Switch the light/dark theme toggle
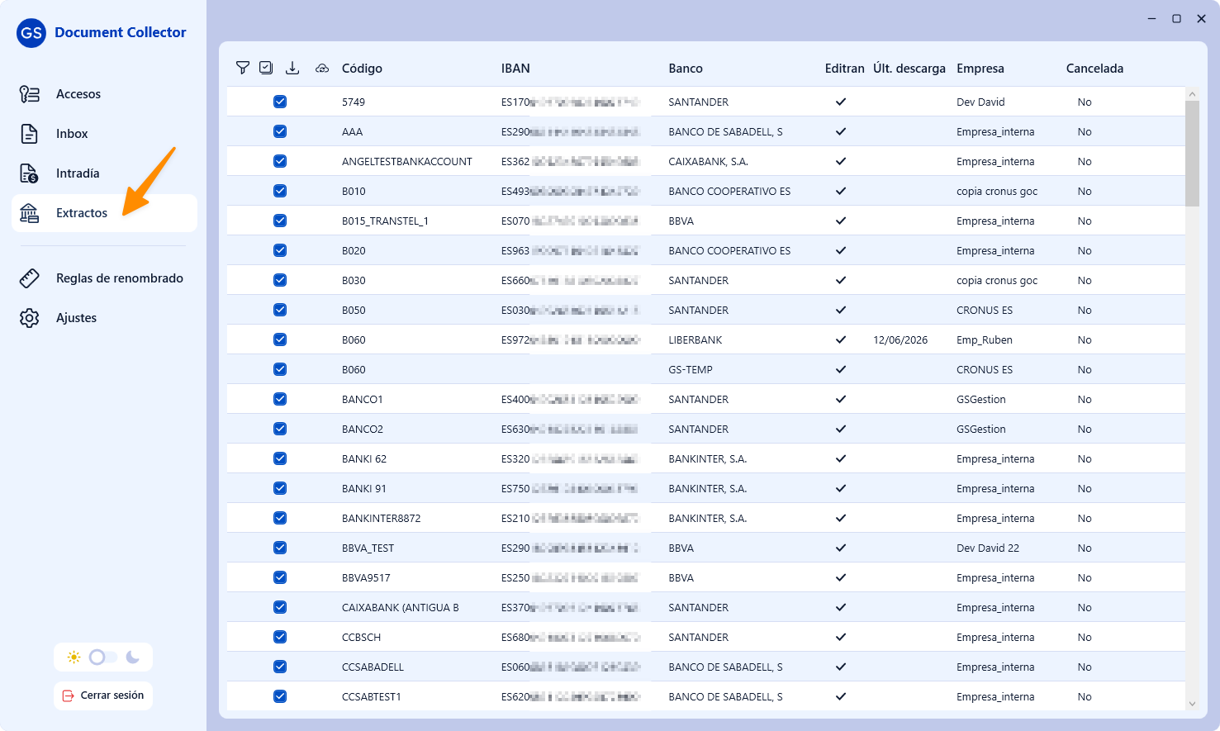 tap(103, 657)
